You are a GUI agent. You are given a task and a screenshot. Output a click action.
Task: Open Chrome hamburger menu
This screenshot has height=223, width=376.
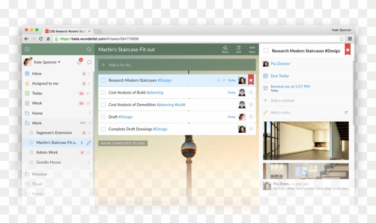pos(350,39)
